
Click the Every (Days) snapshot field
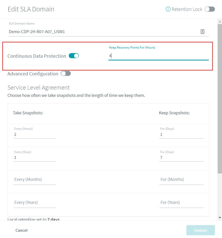click(35, 158)
